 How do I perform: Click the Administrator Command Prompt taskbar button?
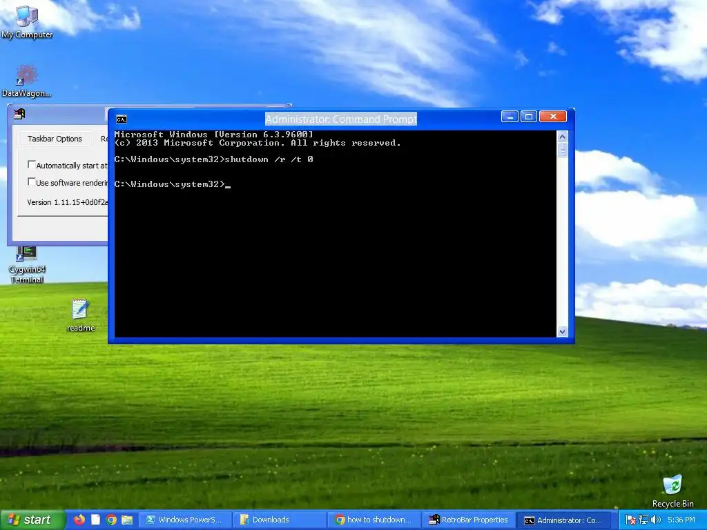click(x=563, y=520)
